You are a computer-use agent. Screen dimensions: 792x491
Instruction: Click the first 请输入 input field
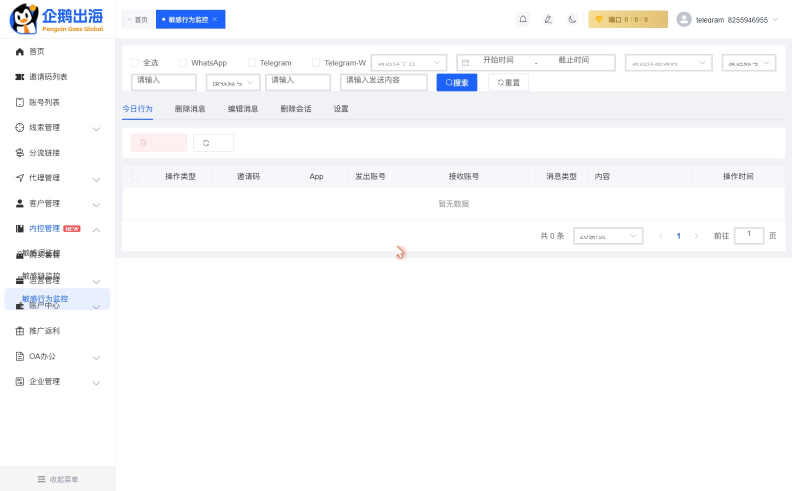point(164,82)
